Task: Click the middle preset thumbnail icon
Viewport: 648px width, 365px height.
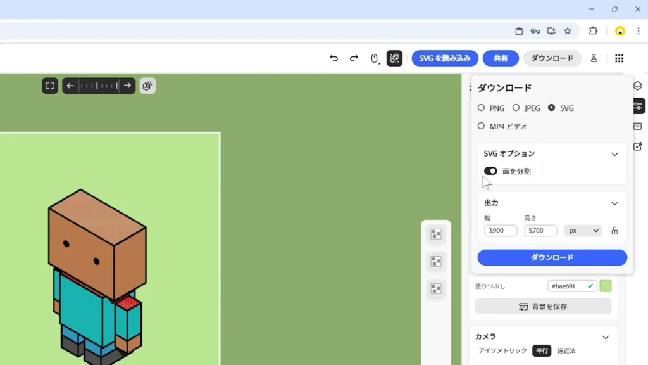Action: 436,262
